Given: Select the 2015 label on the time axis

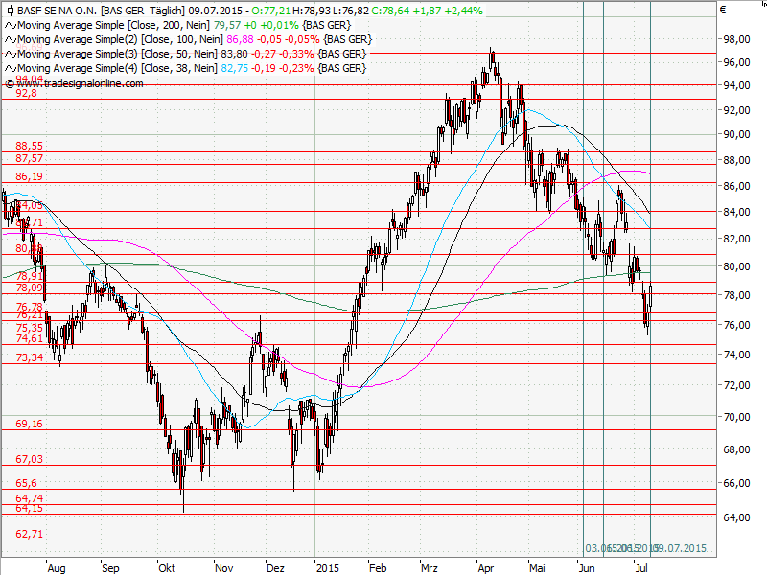Looking at the screenshot, I should (x=330, y=567).
